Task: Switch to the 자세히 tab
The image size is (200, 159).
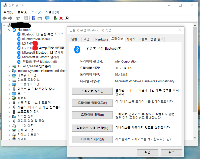Action: tap(131, 39)
